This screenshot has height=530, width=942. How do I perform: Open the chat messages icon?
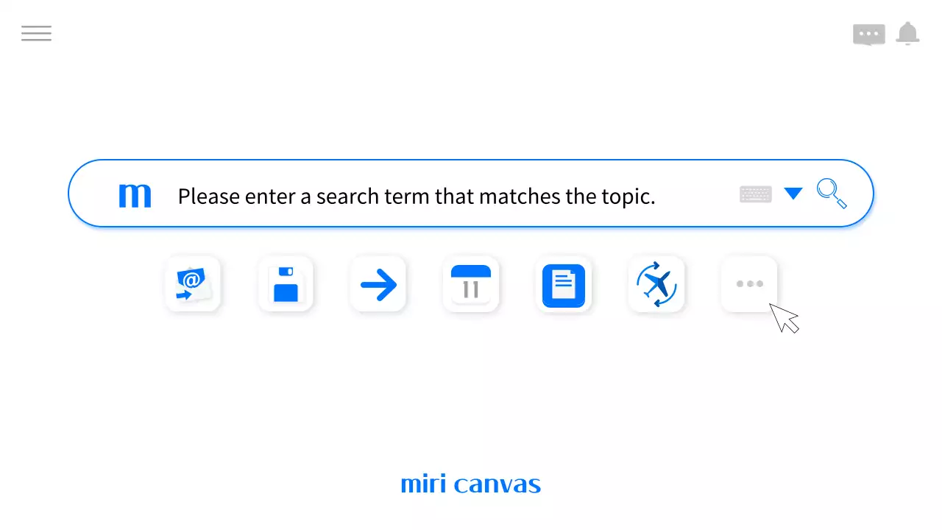point(868,35)
